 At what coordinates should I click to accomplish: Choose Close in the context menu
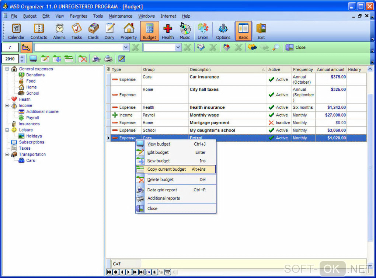pyautogui.click(x=176, y=208)
